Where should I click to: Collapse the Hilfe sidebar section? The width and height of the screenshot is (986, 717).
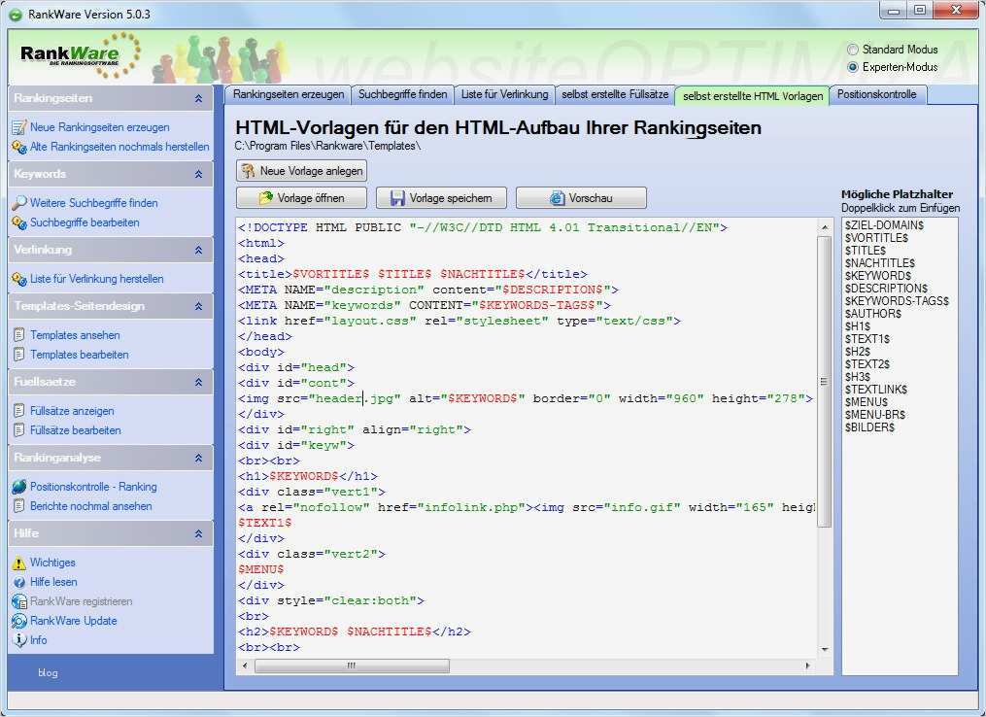click(x=199, y=534)
